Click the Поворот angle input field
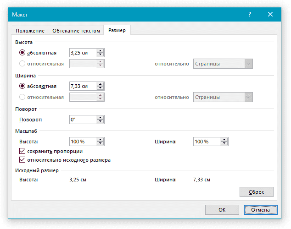The height and width of the screenshot is (229, 291). [83, 120]
